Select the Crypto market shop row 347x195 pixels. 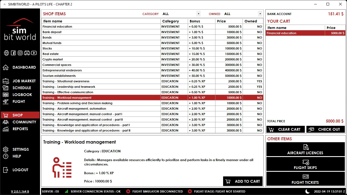152,59
